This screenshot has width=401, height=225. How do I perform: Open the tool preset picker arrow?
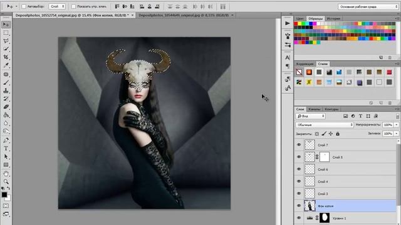coord(16,6)
